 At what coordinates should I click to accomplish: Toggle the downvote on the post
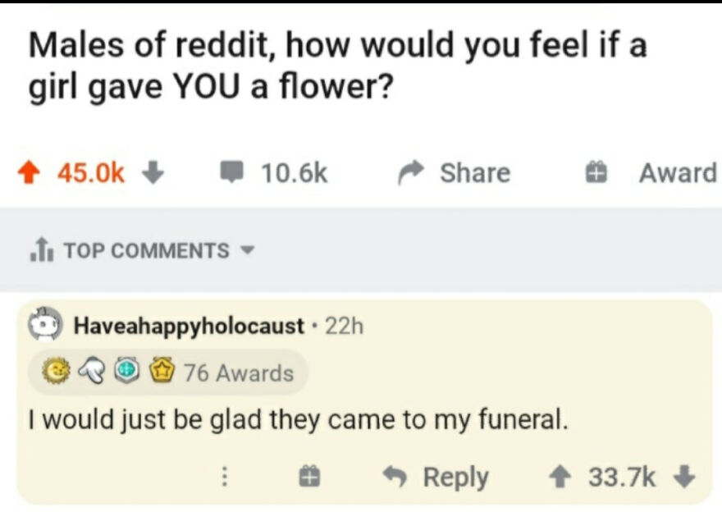[153, 172]
